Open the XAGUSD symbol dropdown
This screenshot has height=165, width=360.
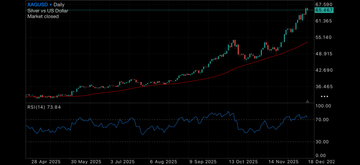click(x=39, y=5)
